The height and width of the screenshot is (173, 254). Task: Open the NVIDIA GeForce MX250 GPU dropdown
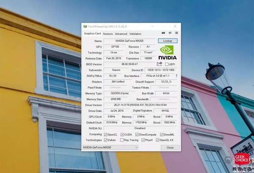[110, 148]
